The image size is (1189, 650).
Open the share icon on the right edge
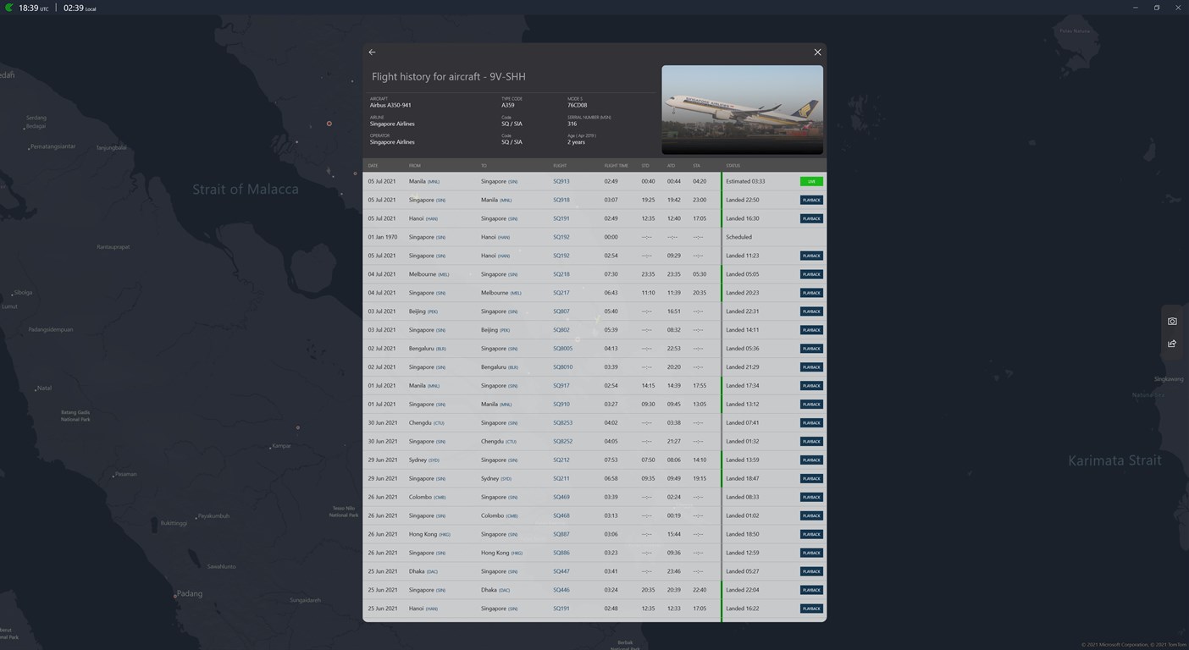point(1172,344)
